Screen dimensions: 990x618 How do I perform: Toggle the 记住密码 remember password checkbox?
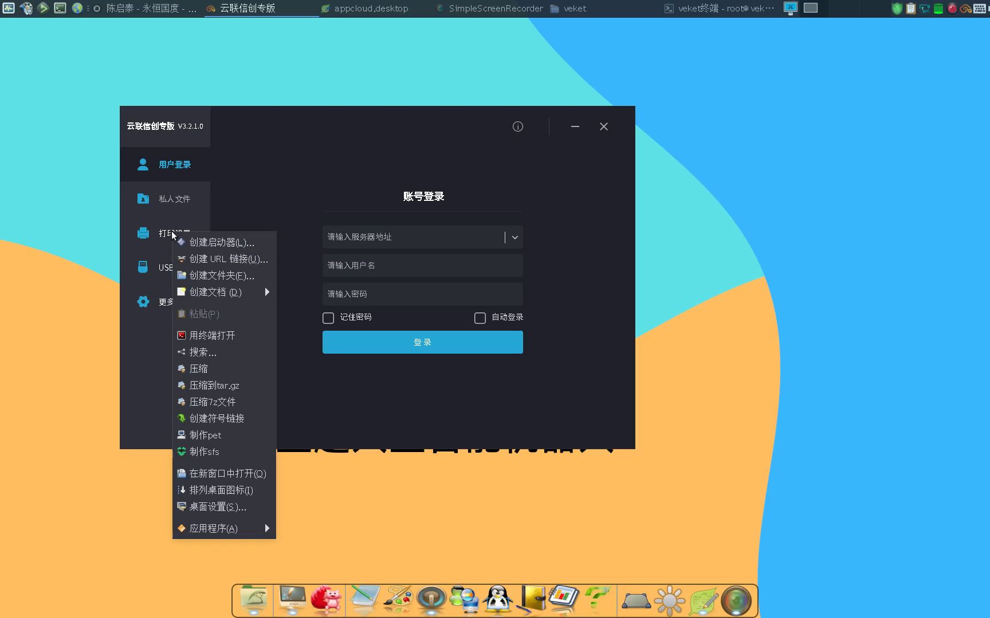point(328,318)
